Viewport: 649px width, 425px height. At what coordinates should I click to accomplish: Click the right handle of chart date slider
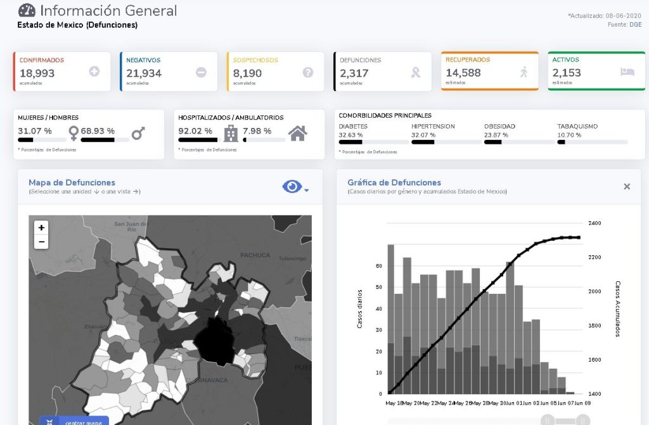(583, 419)
